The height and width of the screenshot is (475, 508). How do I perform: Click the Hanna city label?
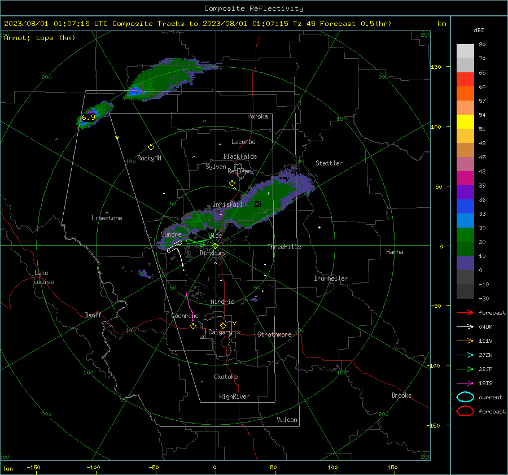coord(395,252)
